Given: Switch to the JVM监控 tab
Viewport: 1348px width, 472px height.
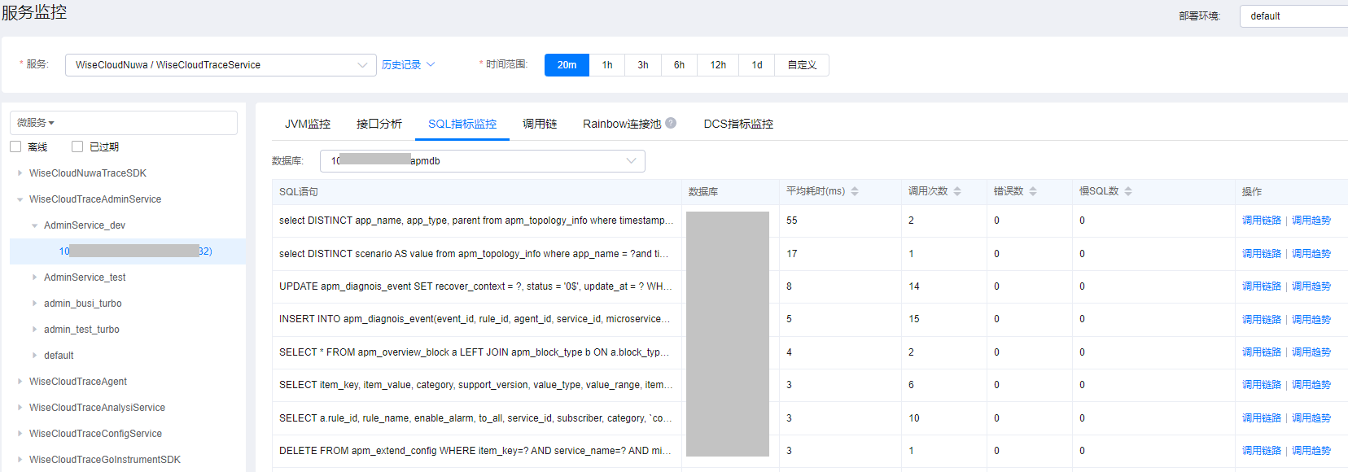Looking at the screenshot, I should 307,124.
